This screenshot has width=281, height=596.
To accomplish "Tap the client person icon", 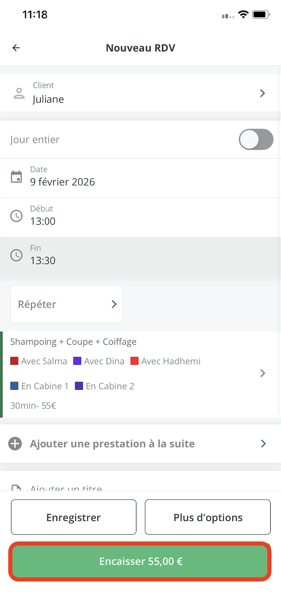I will click(x=19, y=93).
